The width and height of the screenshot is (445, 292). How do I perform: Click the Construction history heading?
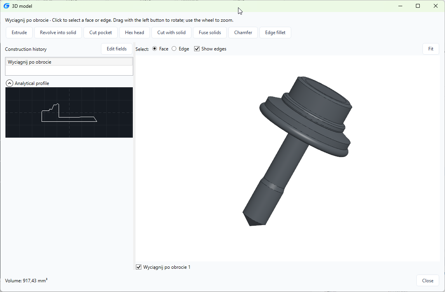pos(26,49)
